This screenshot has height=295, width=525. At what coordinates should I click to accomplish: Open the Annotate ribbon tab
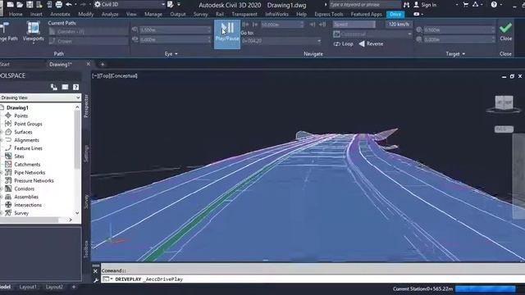pos(60,14)
